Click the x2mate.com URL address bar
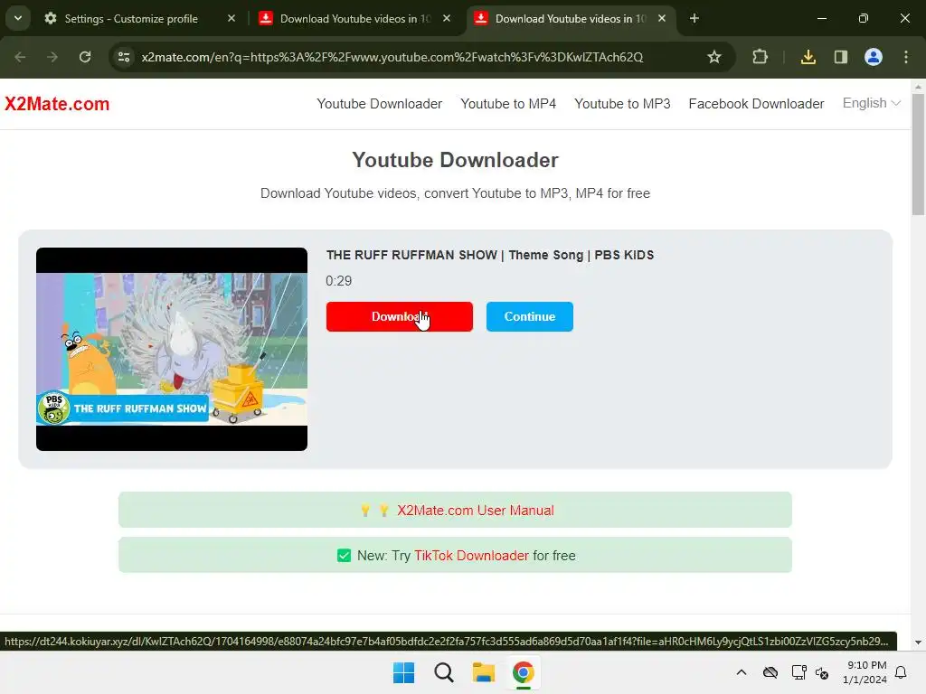Viewport: 926px width, 694px height. (x=392, y=57)
